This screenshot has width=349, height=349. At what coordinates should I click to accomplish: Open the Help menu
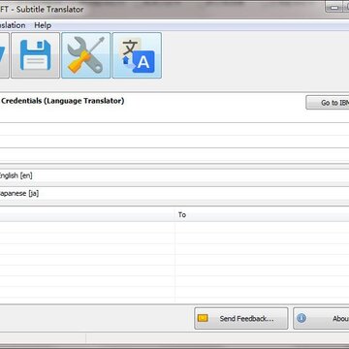pyautogui.click(x=43, y=25)
